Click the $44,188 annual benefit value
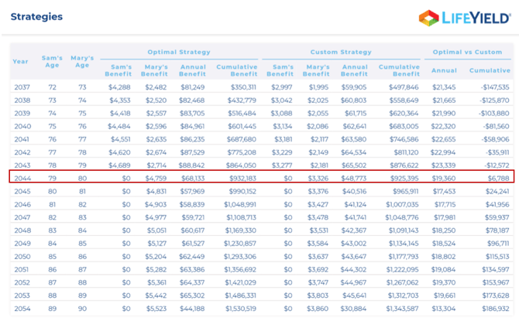Screen dimensions: 519x321 click(x=192, y=309)
